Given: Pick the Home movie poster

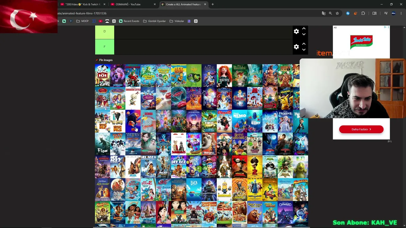Looking at the screenshot, I should (194, 144).
